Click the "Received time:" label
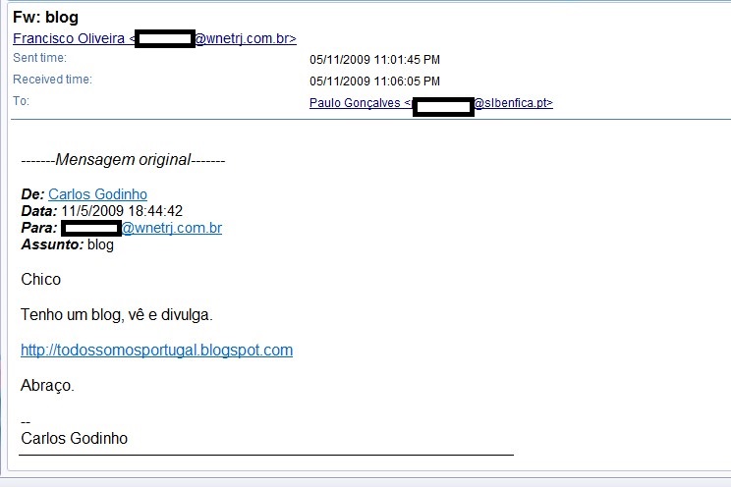Viewport: 731px width, 487px height. click(52, 80)
